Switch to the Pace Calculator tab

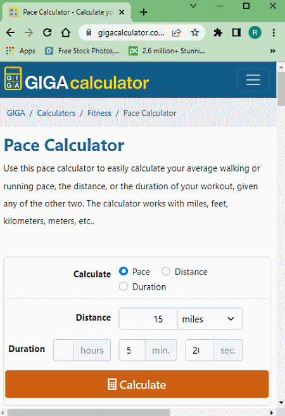coord(67,12)
